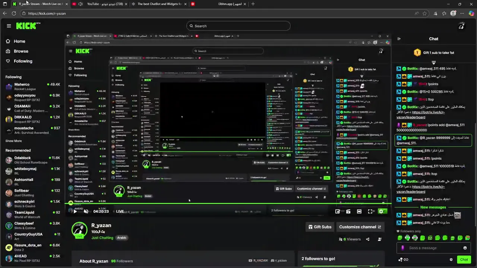Open CountryGuyUSA recommended channel

click(33, 236)
